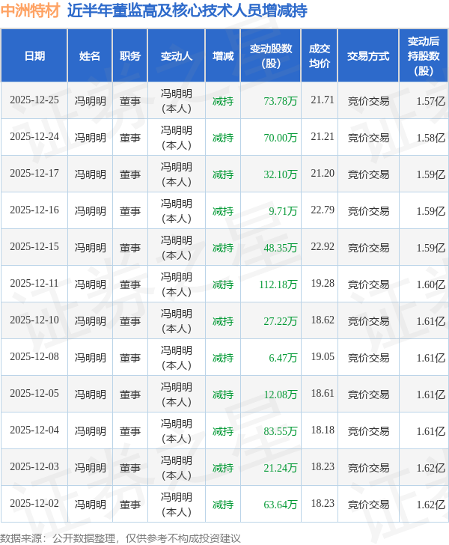The height and width of the screenshot is (545, 449).
Task: Click the 数据来源 disclaimer footer text
Action: tap(120, 538)
